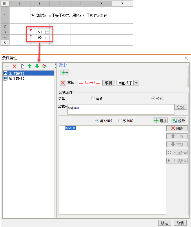Select the 与(AND) radio button
191x227 pixels.
(97, 121)
